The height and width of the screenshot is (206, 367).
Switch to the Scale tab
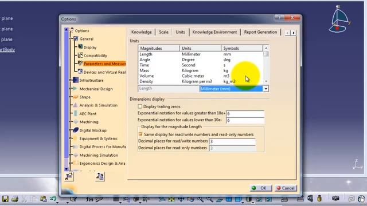click(x=163, y=32)
